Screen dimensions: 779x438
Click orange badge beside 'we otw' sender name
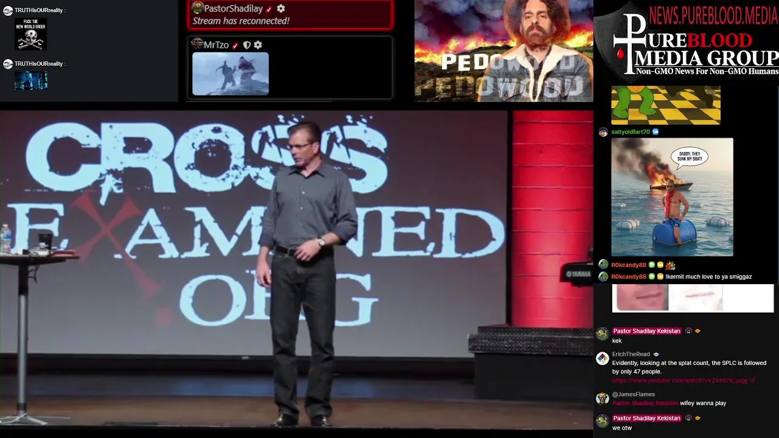697,419
